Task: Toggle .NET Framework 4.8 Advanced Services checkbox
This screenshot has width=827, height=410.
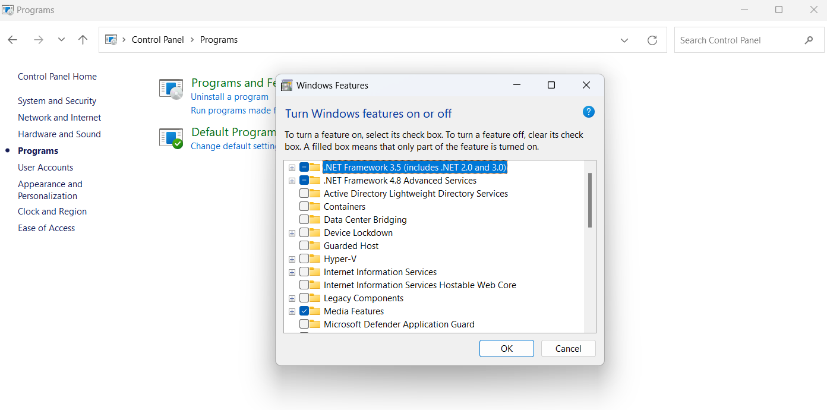Action: coord(304,181)
